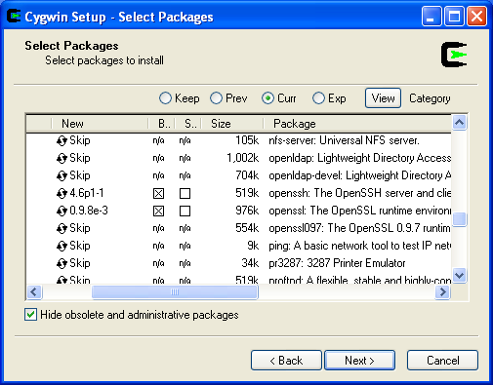
Task: Click the Cygwin icon in the title bar
Action: pos(14,16)
